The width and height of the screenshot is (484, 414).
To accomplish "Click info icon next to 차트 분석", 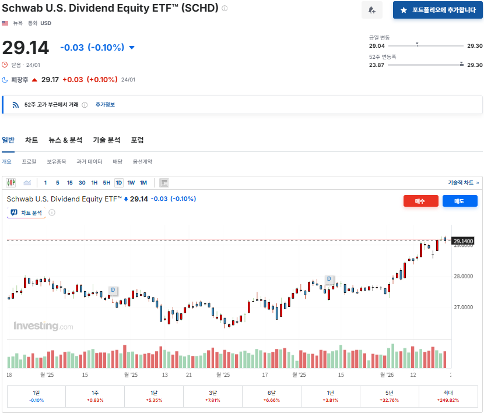I will click(52, 213).
